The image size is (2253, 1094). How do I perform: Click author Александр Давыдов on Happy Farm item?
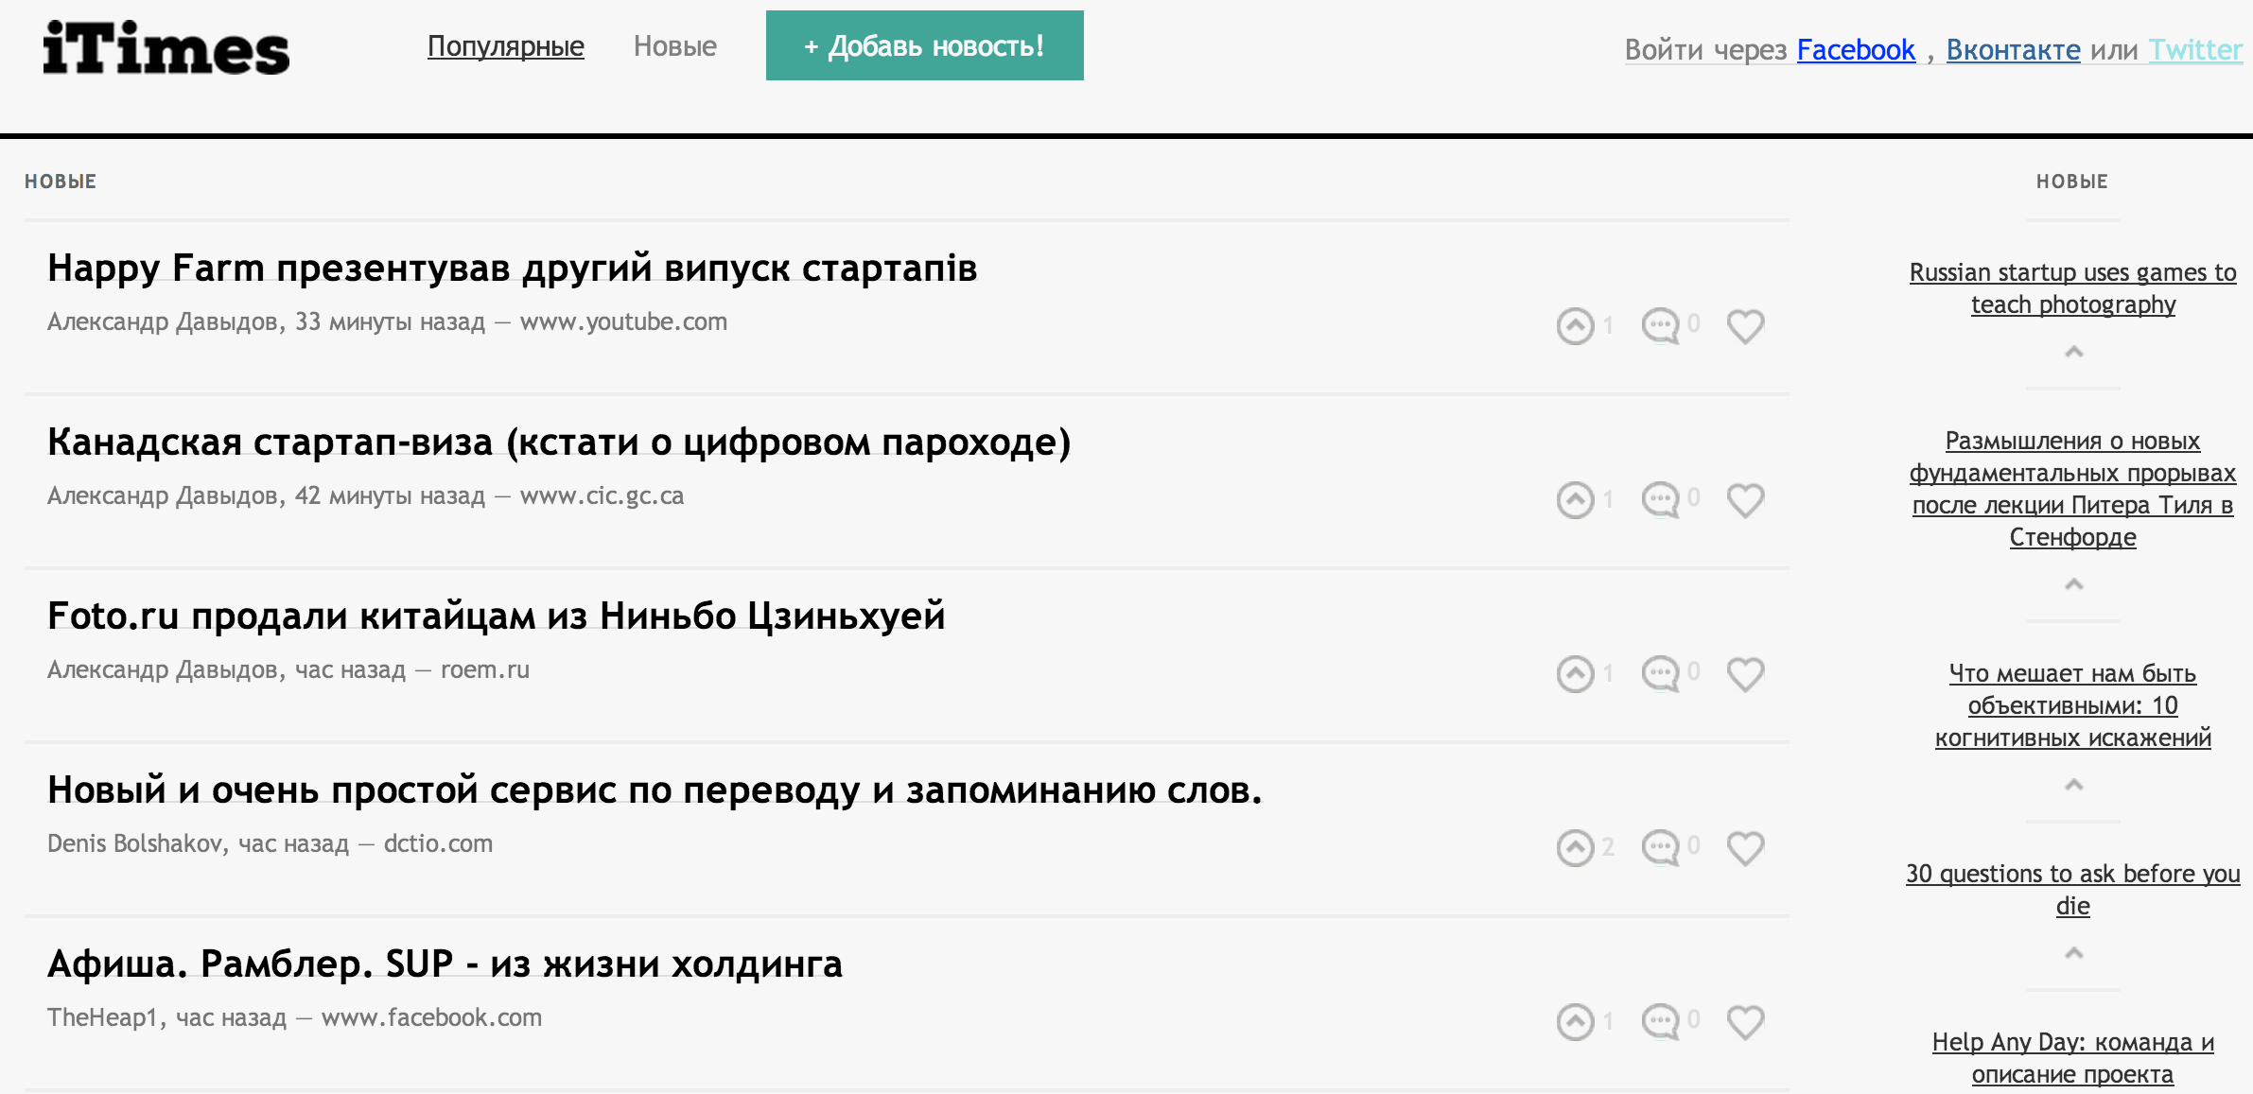tap(164, 322)
